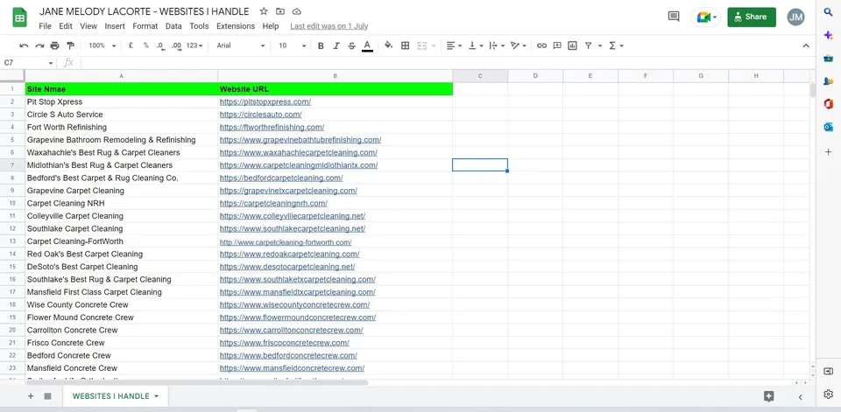Click the green Share button
The width and height of the screenshot is (841, 412).
pyautogui.click(x=752, y=17)
